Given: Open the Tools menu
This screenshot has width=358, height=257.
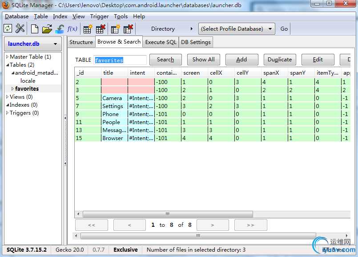Looking at the screenshot, I should pyautogui.click(x=121, y=16).
